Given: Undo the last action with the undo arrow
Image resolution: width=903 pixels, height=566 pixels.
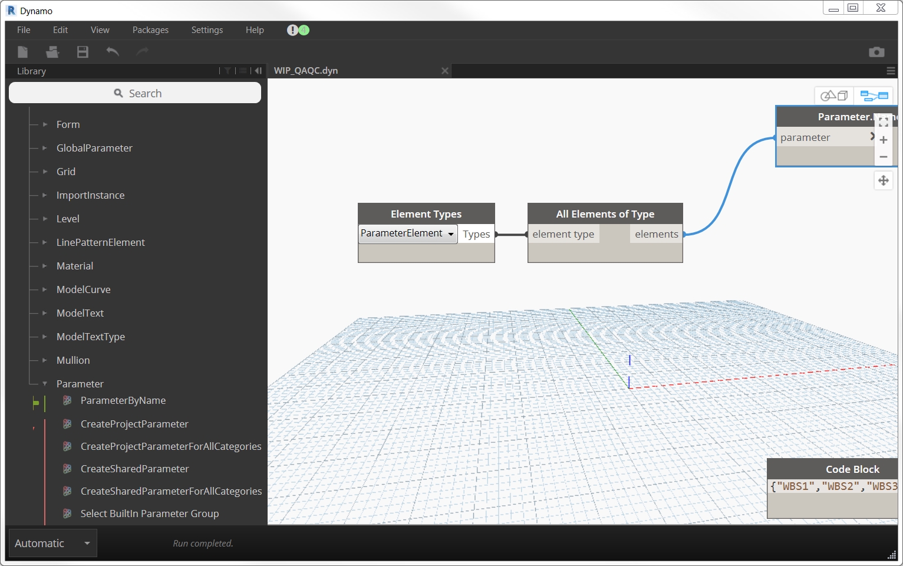Looking at the screenshot, I should point(113,52).
